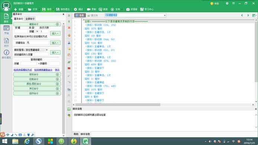Image resolution: width=258 pixels, height=145 pixels.
Task: Click the 发布 (Publish) toolbar icon
Action: click(x=112, y=9)
